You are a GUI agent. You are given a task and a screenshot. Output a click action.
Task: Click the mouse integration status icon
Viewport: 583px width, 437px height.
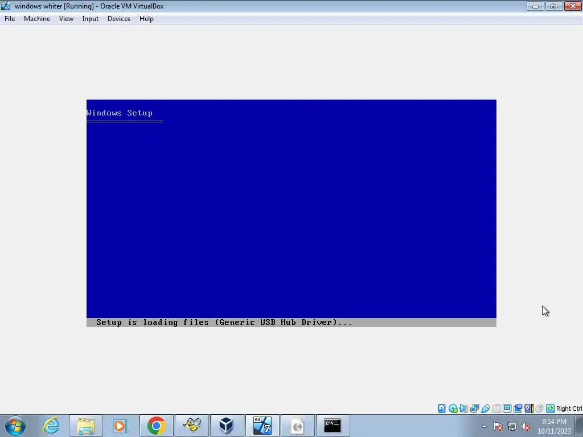click(x=540, y=409)
